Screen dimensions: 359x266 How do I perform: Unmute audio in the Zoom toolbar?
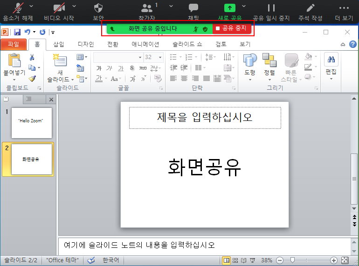tap(18, 12)
